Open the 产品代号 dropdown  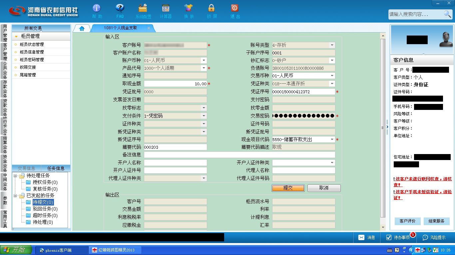tap(204, 68)
